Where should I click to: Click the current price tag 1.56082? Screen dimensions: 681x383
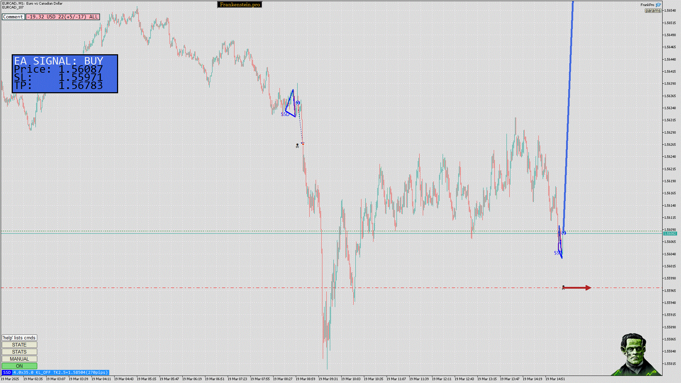coord(670,233)
